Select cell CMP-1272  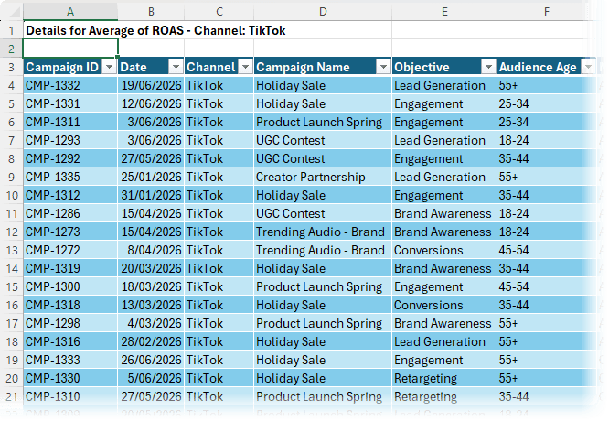[70, 250]
